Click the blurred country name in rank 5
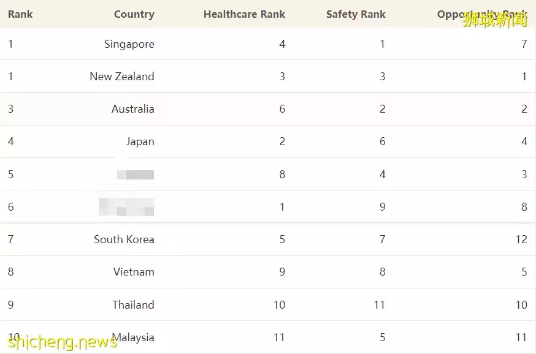This screenshot has width=536, height=354. tap(136, 175)
